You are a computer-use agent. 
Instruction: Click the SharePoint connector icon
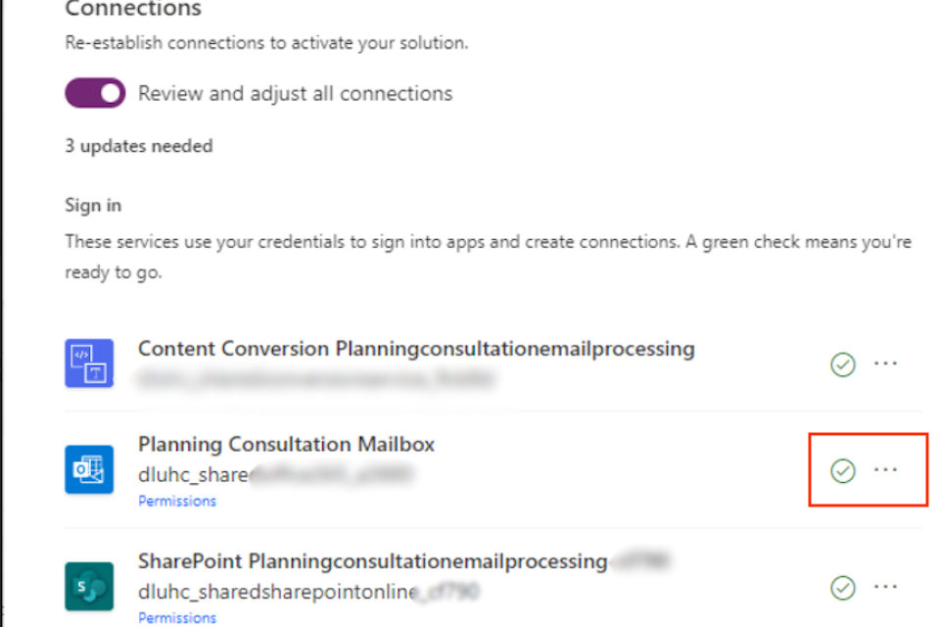click(89, 587)
